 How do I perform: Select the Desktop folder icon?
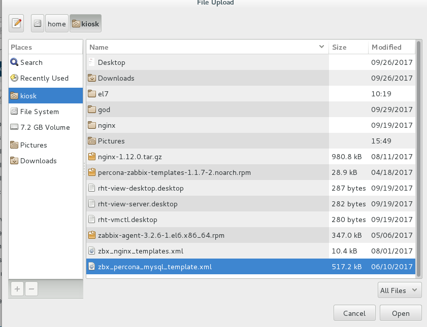point(92,62)
